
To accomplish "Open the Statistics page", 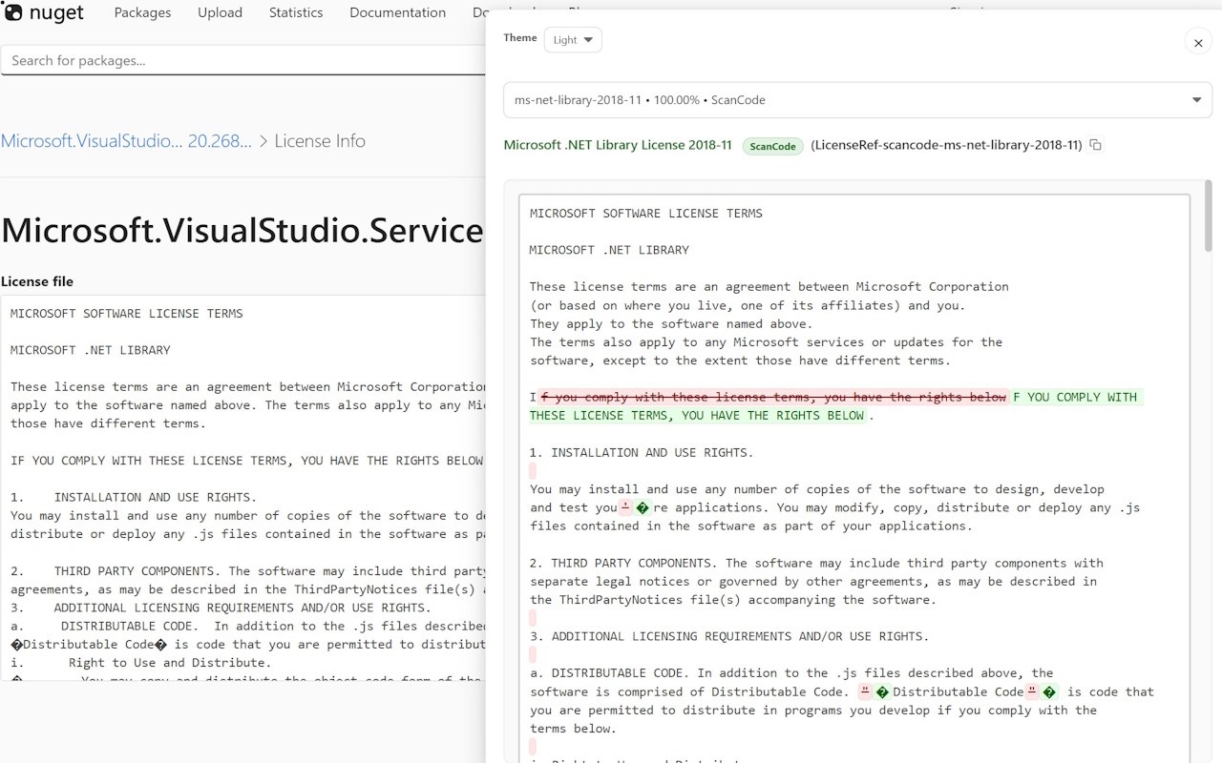I will [296, 12].
